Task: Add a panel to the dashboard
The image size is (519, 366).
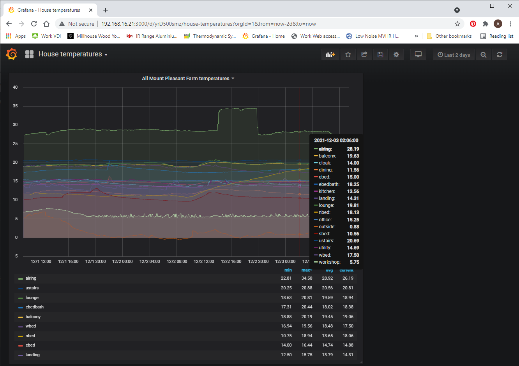Action: (330, 55)
